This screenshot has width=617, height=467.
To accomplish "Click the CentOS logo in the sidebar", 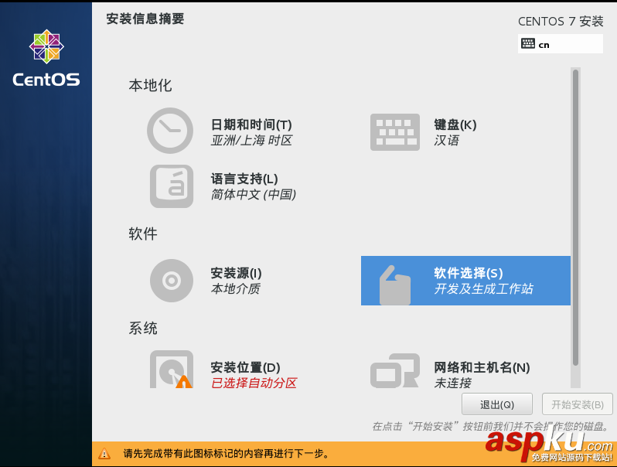I will point(46,58).
